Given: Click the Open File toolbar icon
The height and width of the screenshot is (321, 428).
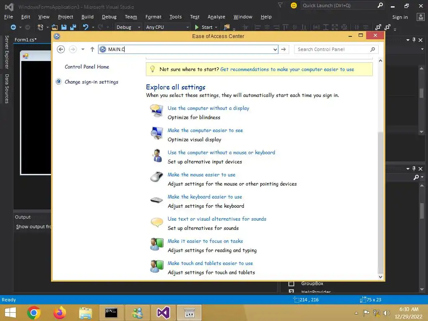Looking at the screenshot, I should 55,27.
